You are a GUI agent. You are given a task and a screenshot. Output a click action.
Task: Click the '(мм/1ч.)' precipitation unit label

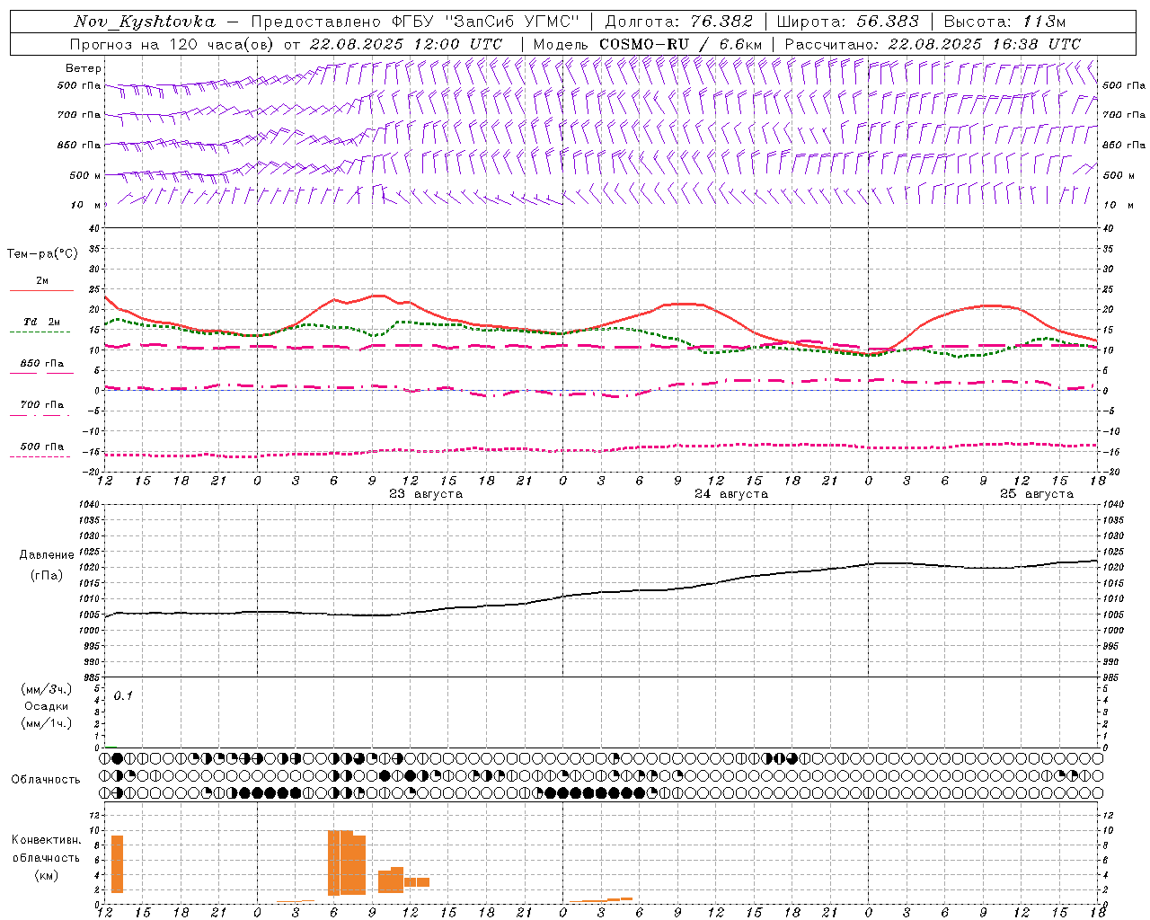coord(47,723)
